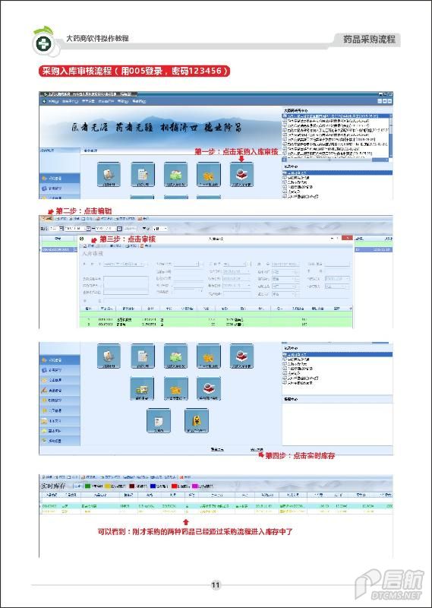Click the green legend swatch in 实时库存

(x=87, y=486)
